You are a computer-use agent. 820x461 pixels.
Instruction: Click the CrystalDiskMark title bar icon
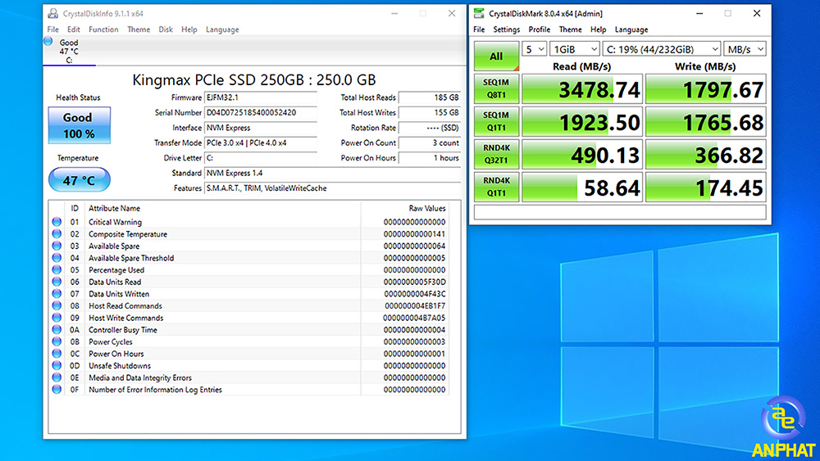click(x=479, y=14)
